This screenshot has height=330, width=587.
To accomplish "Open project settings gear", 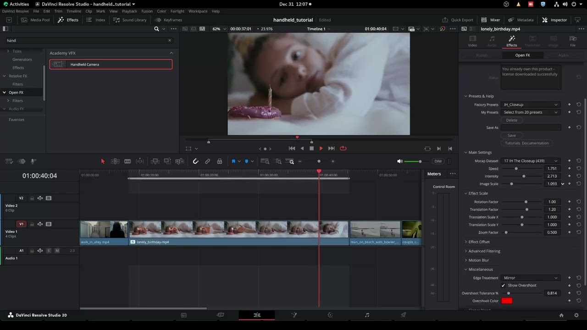I will 576,315.
